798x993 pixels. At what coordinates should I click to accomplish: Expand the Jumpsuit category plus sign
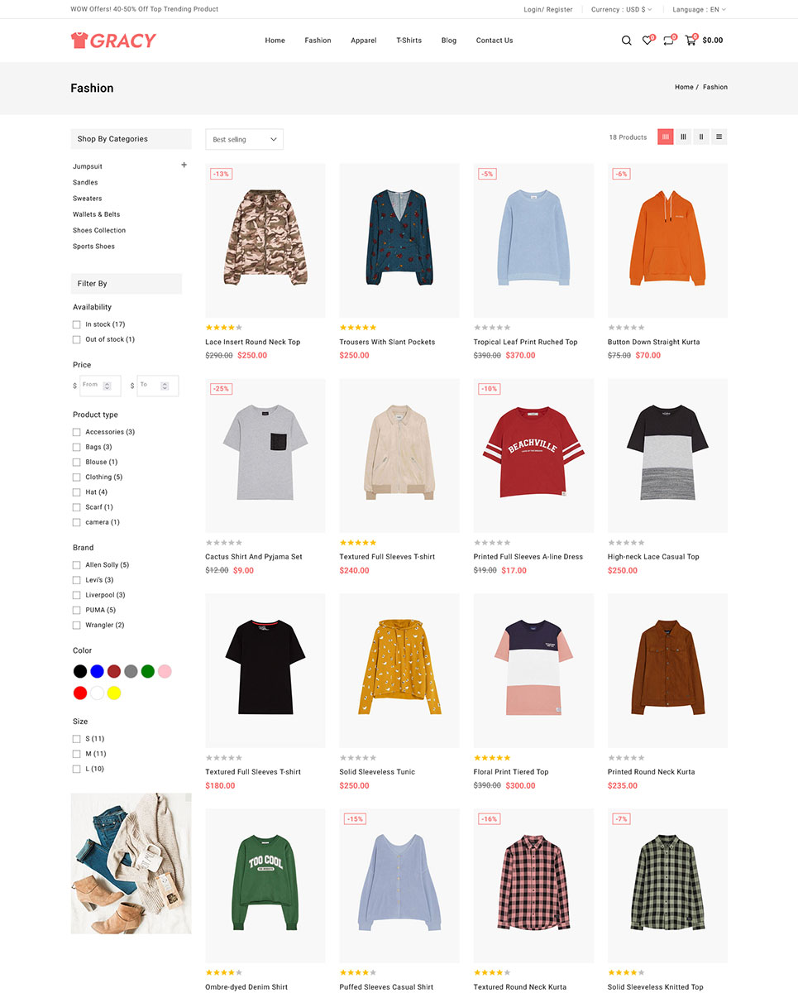coord(184,165)
